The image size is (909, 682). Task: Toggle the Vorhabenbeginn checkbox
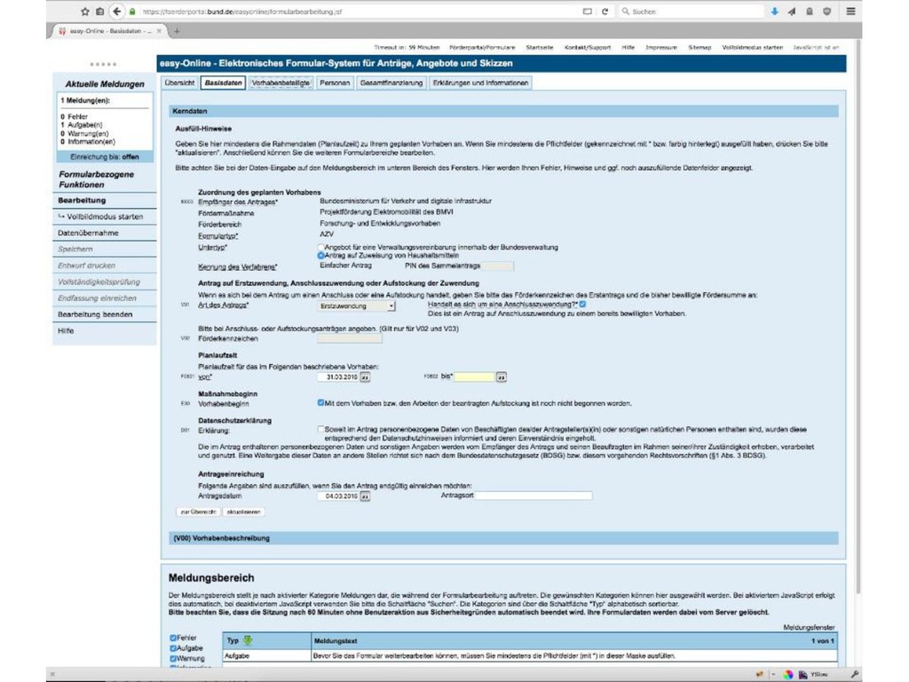[x=320, y=402]
